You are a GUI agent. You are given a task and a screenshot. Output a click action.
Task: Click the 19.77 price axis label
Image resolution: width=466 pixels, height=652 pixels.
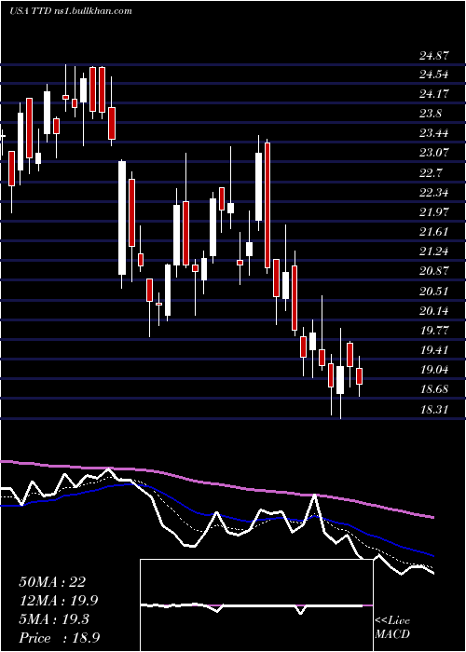pos(434,331)
